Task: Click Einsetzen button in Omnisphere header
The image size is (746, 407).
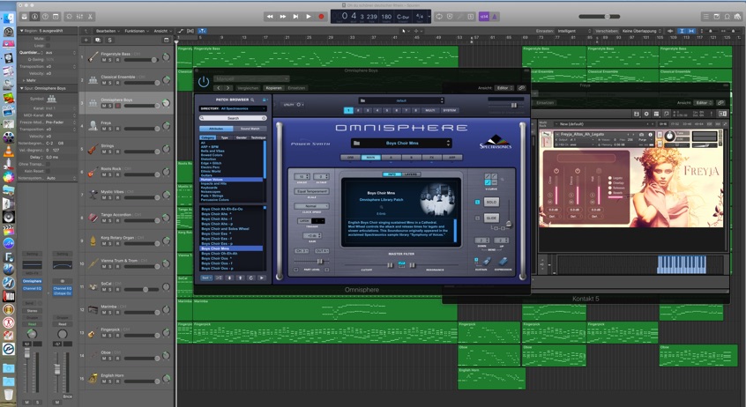Action: pyautogui.click(x=296, y=88)
